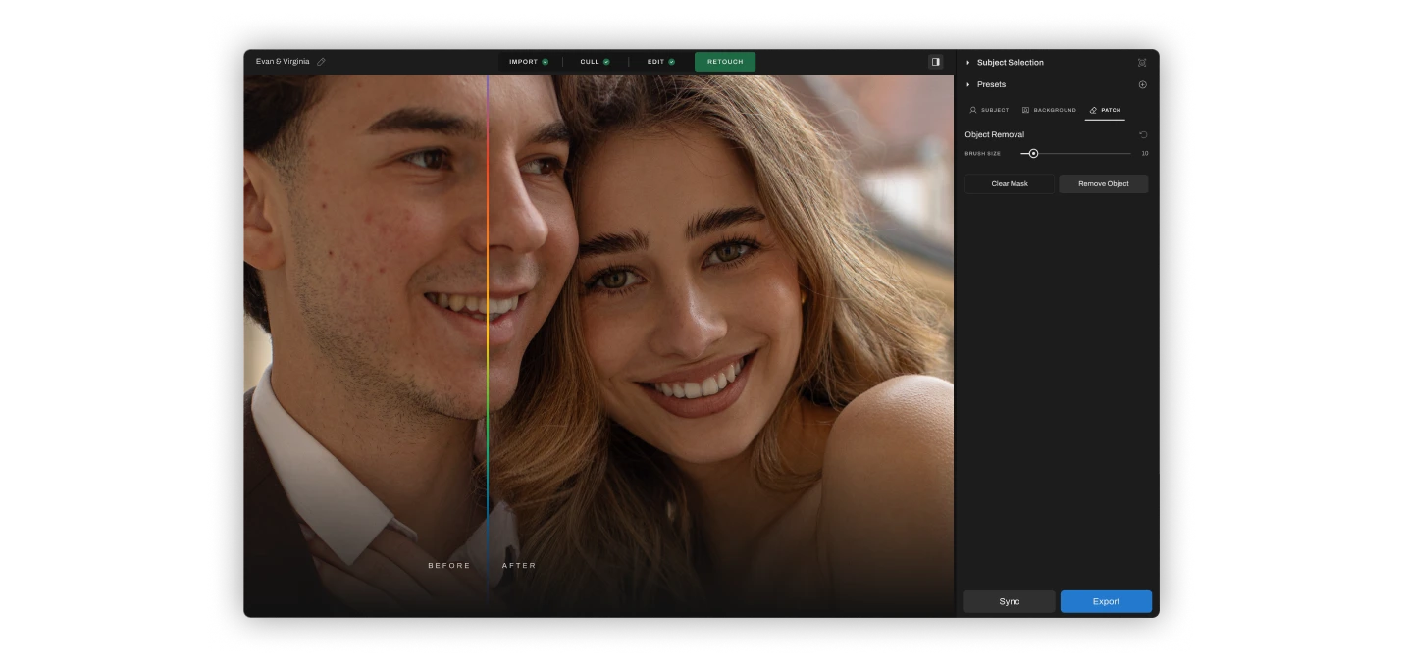Viewport: 1405px width, 665px height.
Task: Click the green checkmark beside Import
Action: (x=546, y=62)
